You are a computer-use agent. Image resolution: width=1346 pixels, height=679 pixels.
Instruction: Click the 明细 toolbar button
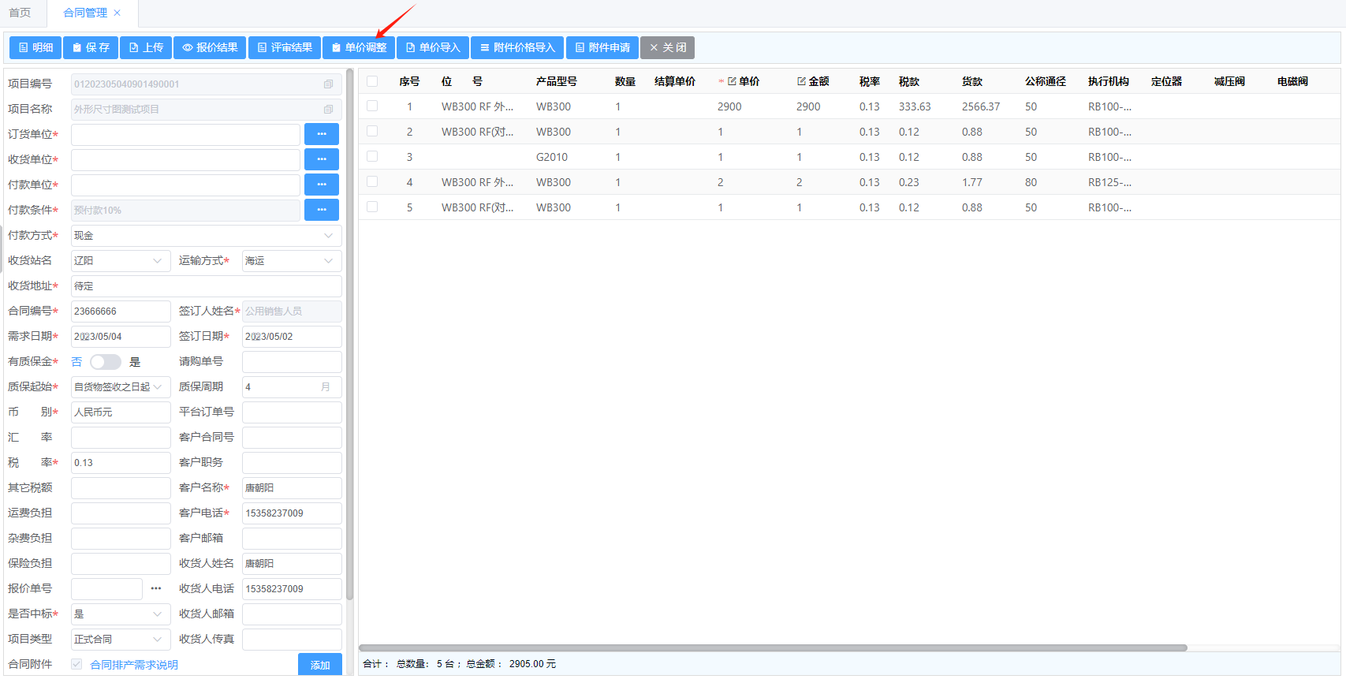[35, 48]
